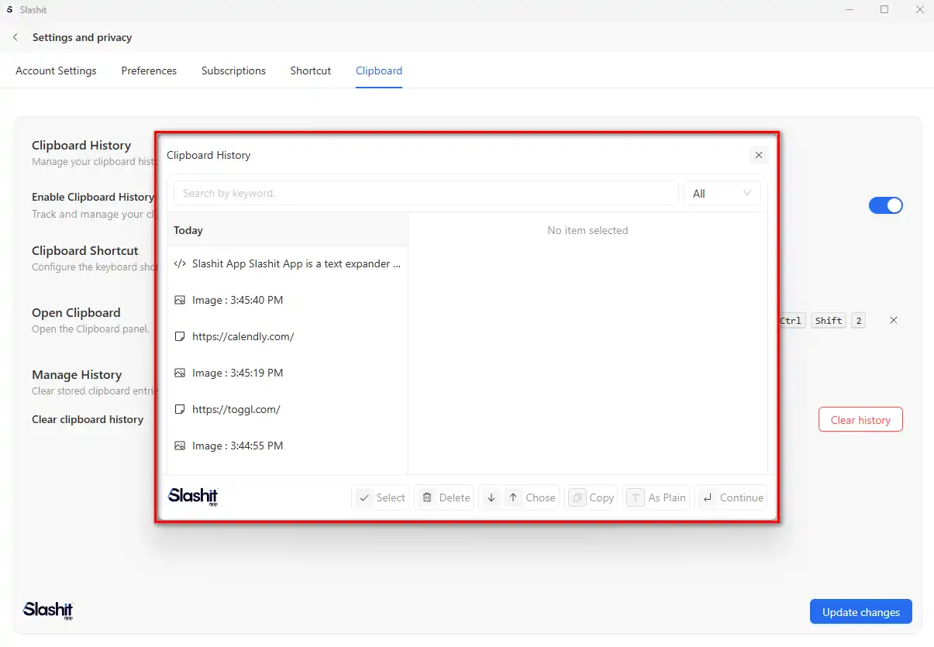Viewport: 934px width, 647px height.
Task: Open the Account Settings tab
Action: 56,71
